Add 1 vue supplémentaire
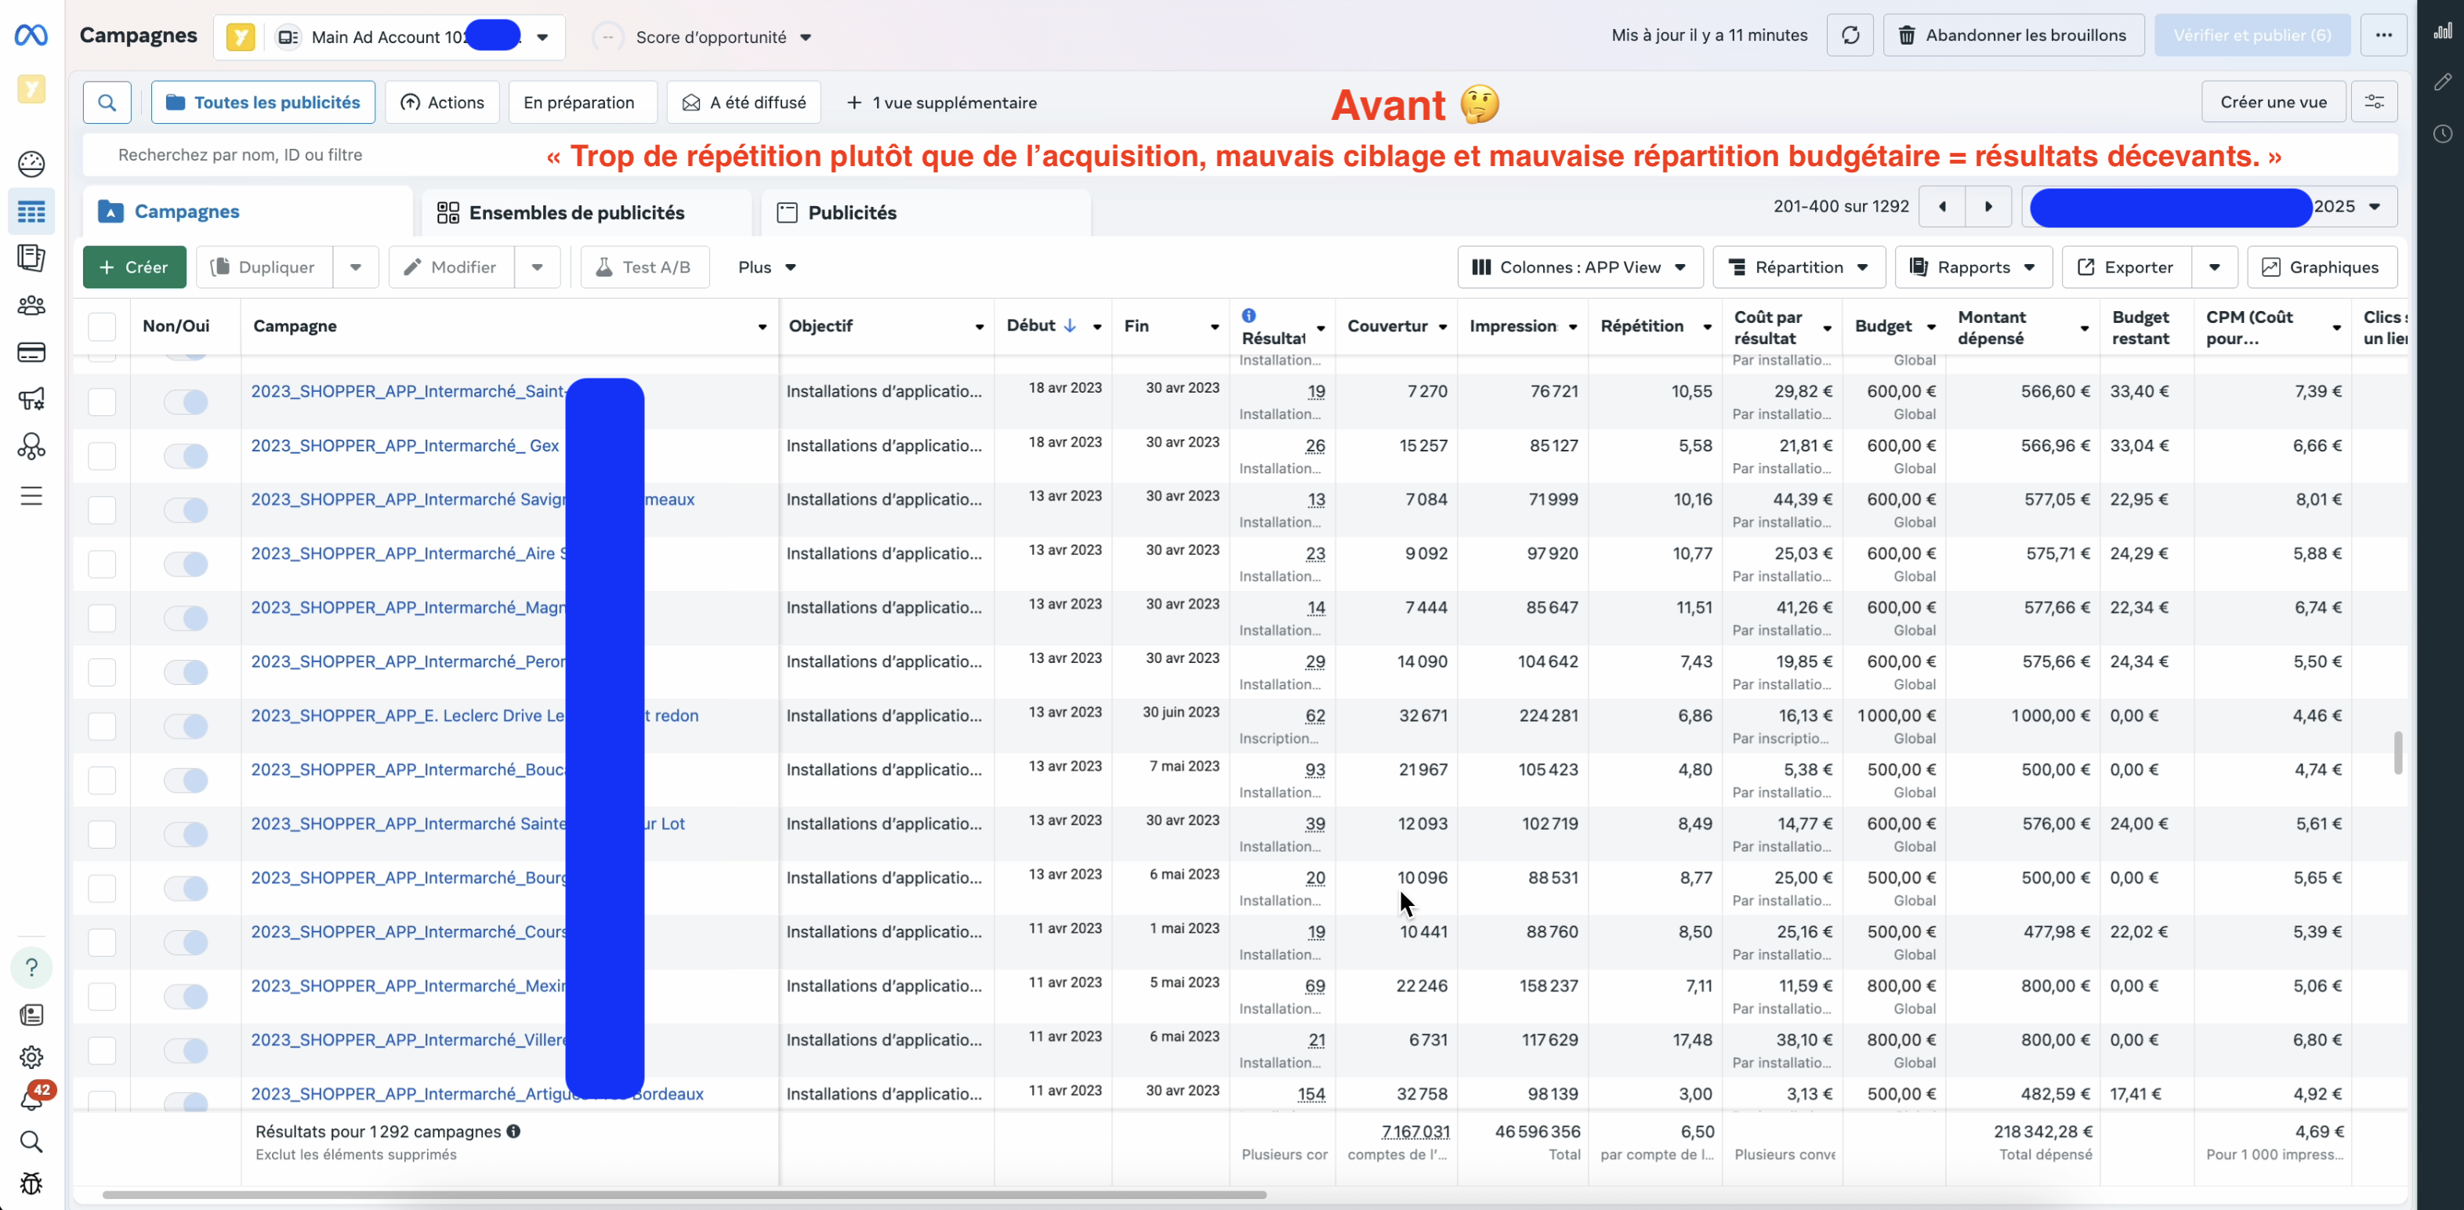The width and height of the screenshot is (2464, 1210). click(942, 103)
